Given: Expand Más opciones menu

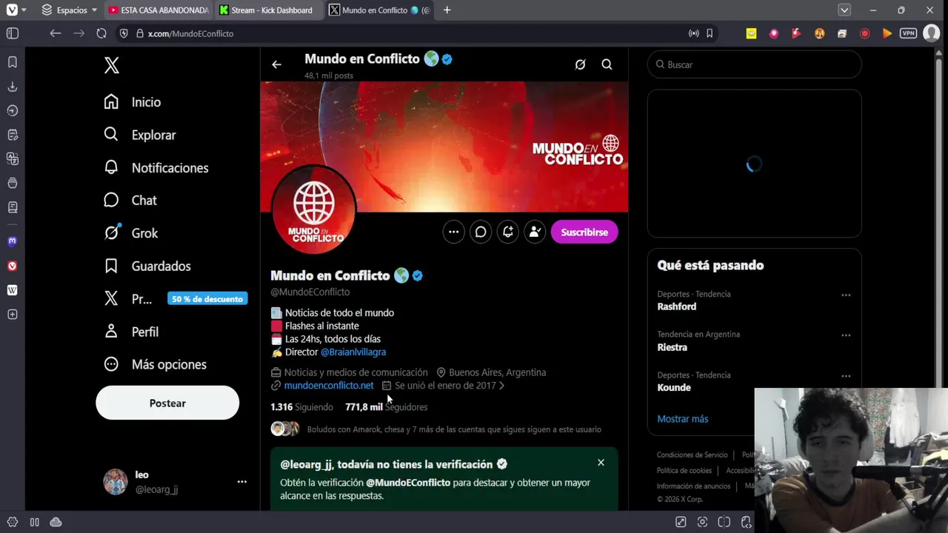Looking at the screenshot, I should tap(156, 364).
